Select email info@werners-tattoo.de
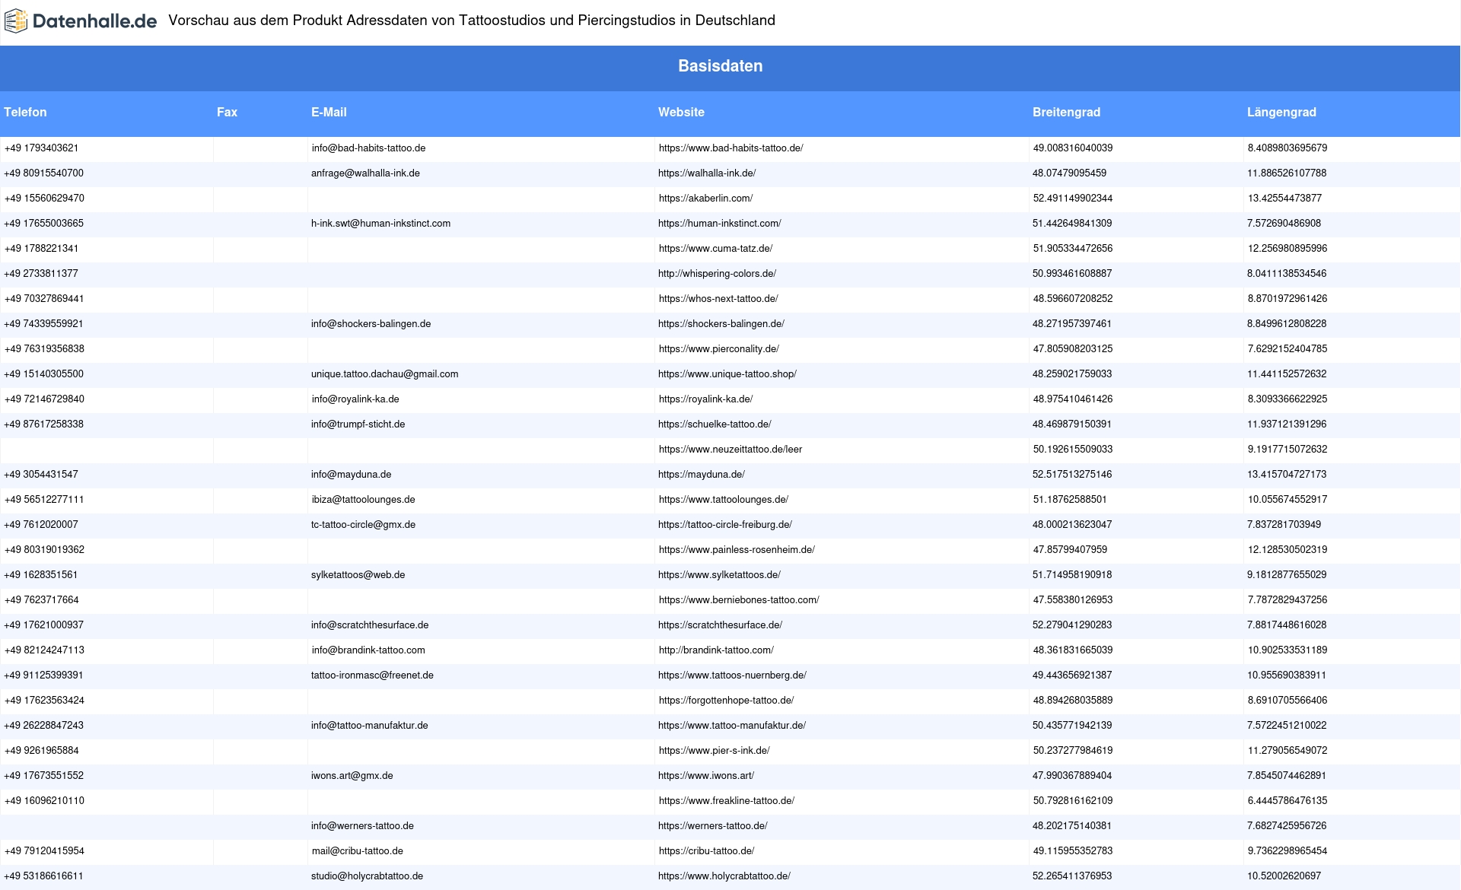The height and width of the screenshot is (890, 1461). point(362,826)
